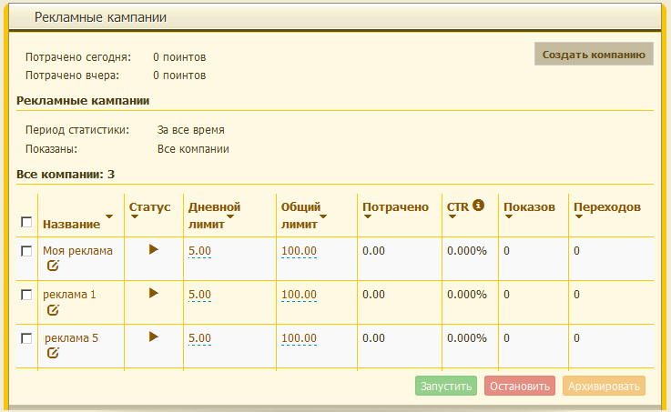The height and width of the screenshot is (412, 671).
Task: Click the status play icon for Моя реклама
Action: (x=154, y=249)
